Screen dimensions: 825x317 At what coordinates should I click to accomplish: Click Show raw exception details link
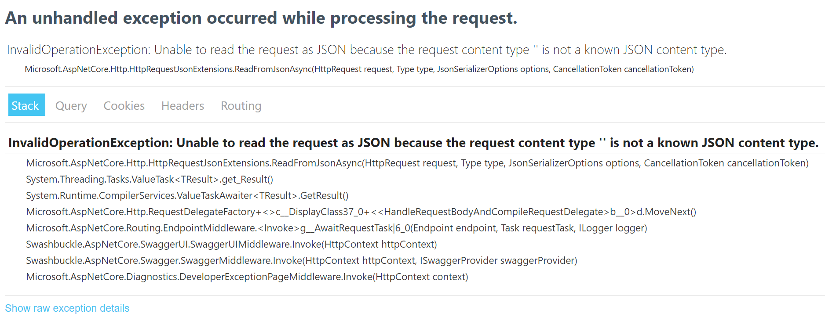click(67, 308)
